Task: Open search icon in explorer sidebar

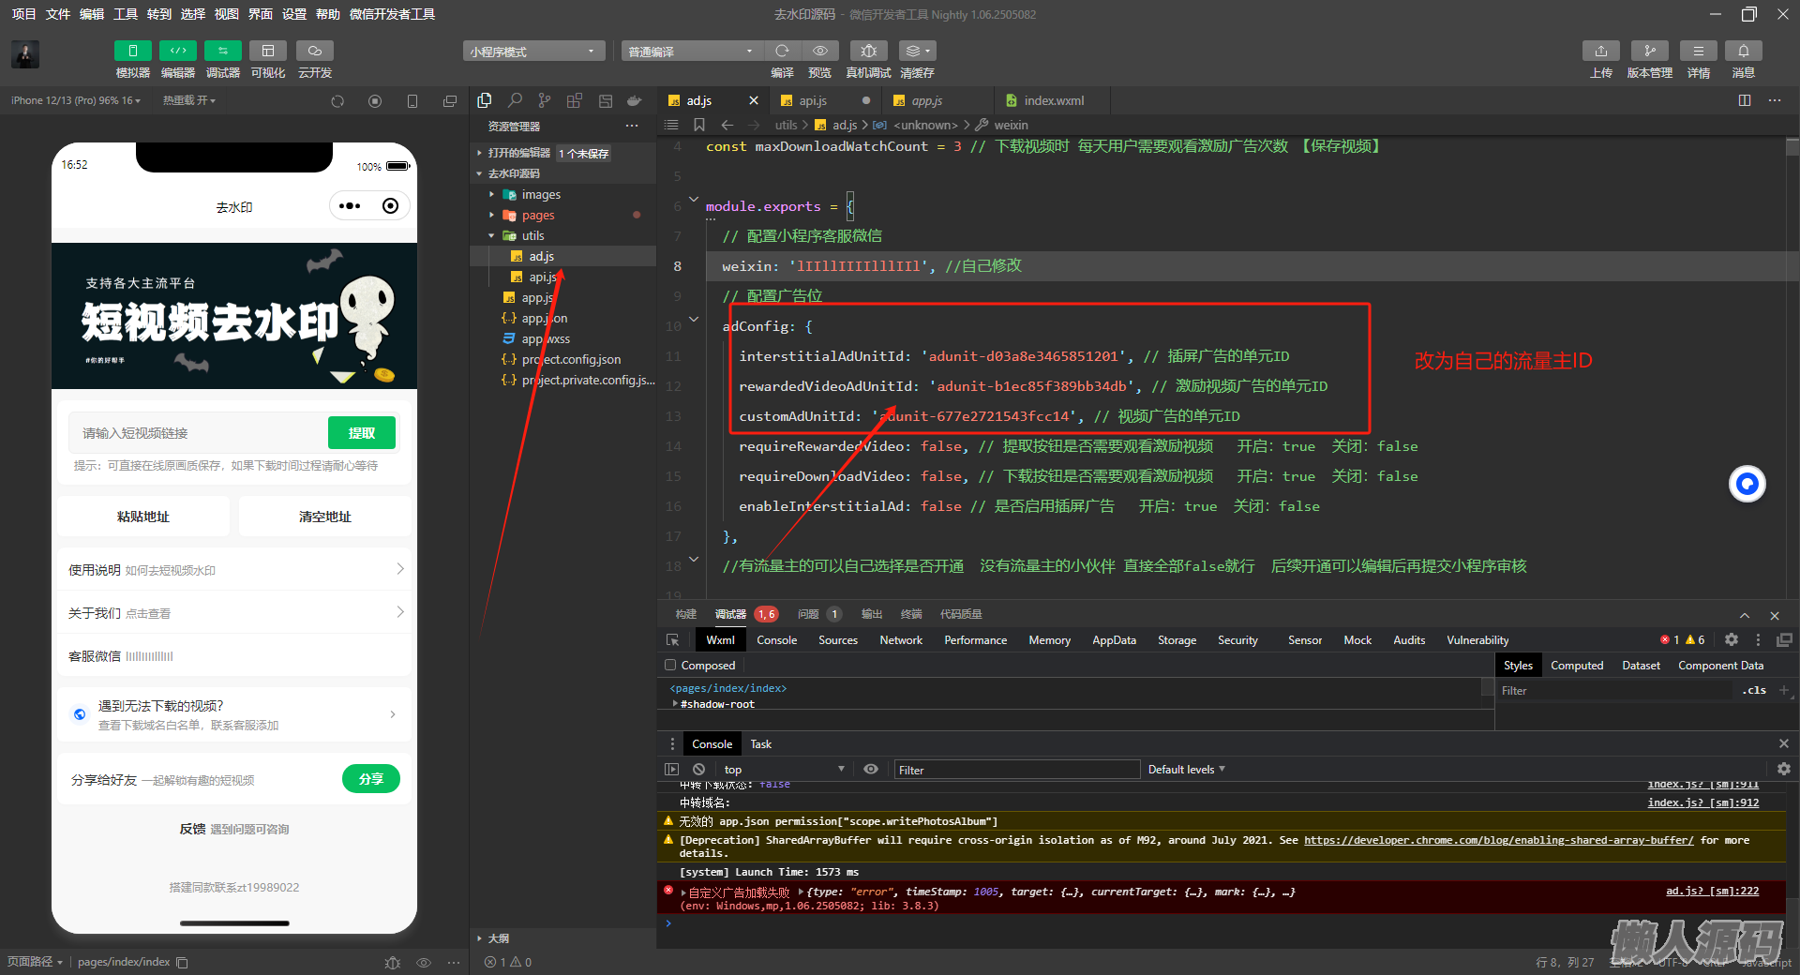Action: [515, 100]
